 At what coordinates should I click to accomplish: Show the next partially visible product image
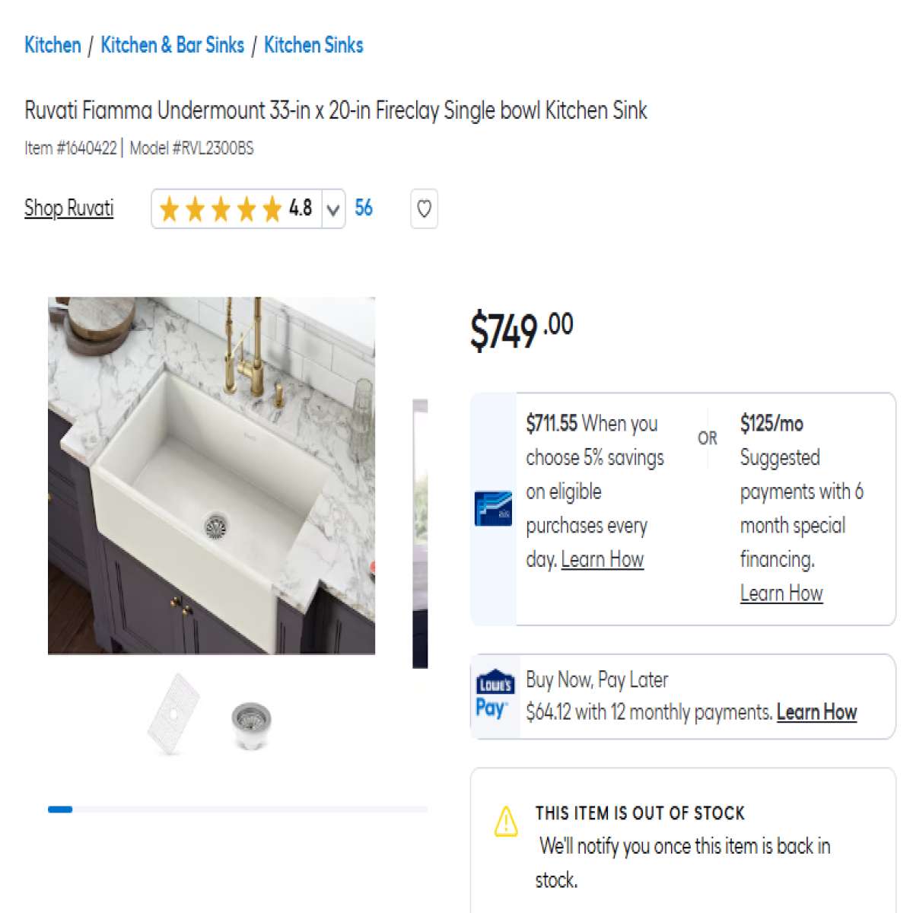tap(420, 533)
